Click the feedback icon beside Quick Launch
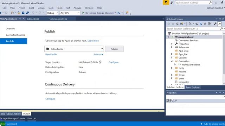The image size is (225, 126). pos(172,2)
